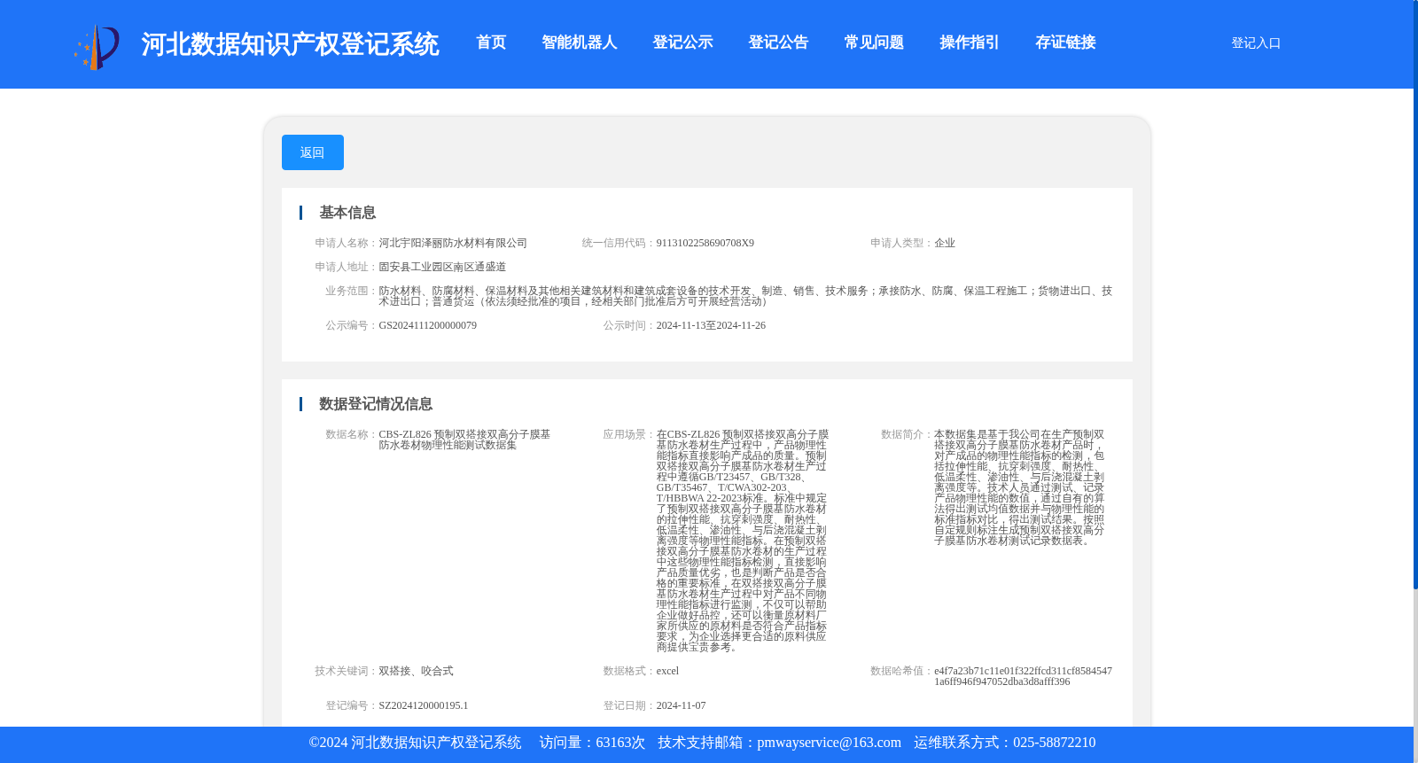
Task: Open the 首页 menu item
Action: [491, 43]
